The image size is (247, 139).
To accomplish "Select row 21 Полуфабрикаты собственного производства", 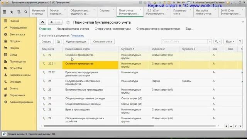I will click(x=141, y=82).
